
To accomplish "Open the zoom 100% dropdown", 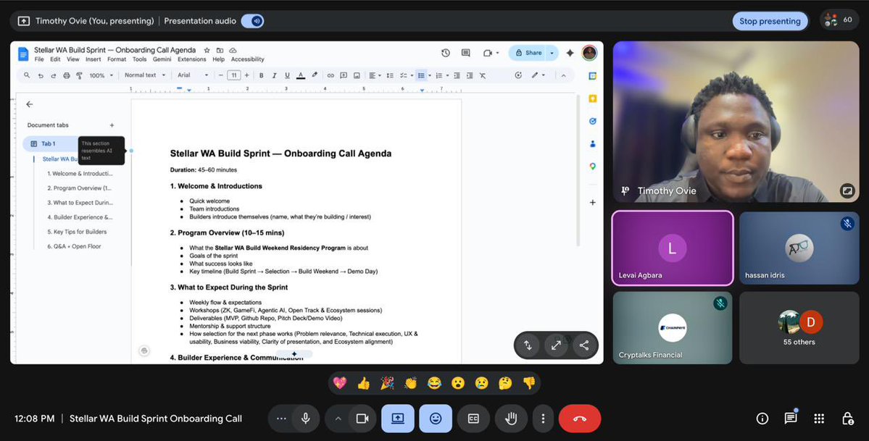I will tap(101, 75).
